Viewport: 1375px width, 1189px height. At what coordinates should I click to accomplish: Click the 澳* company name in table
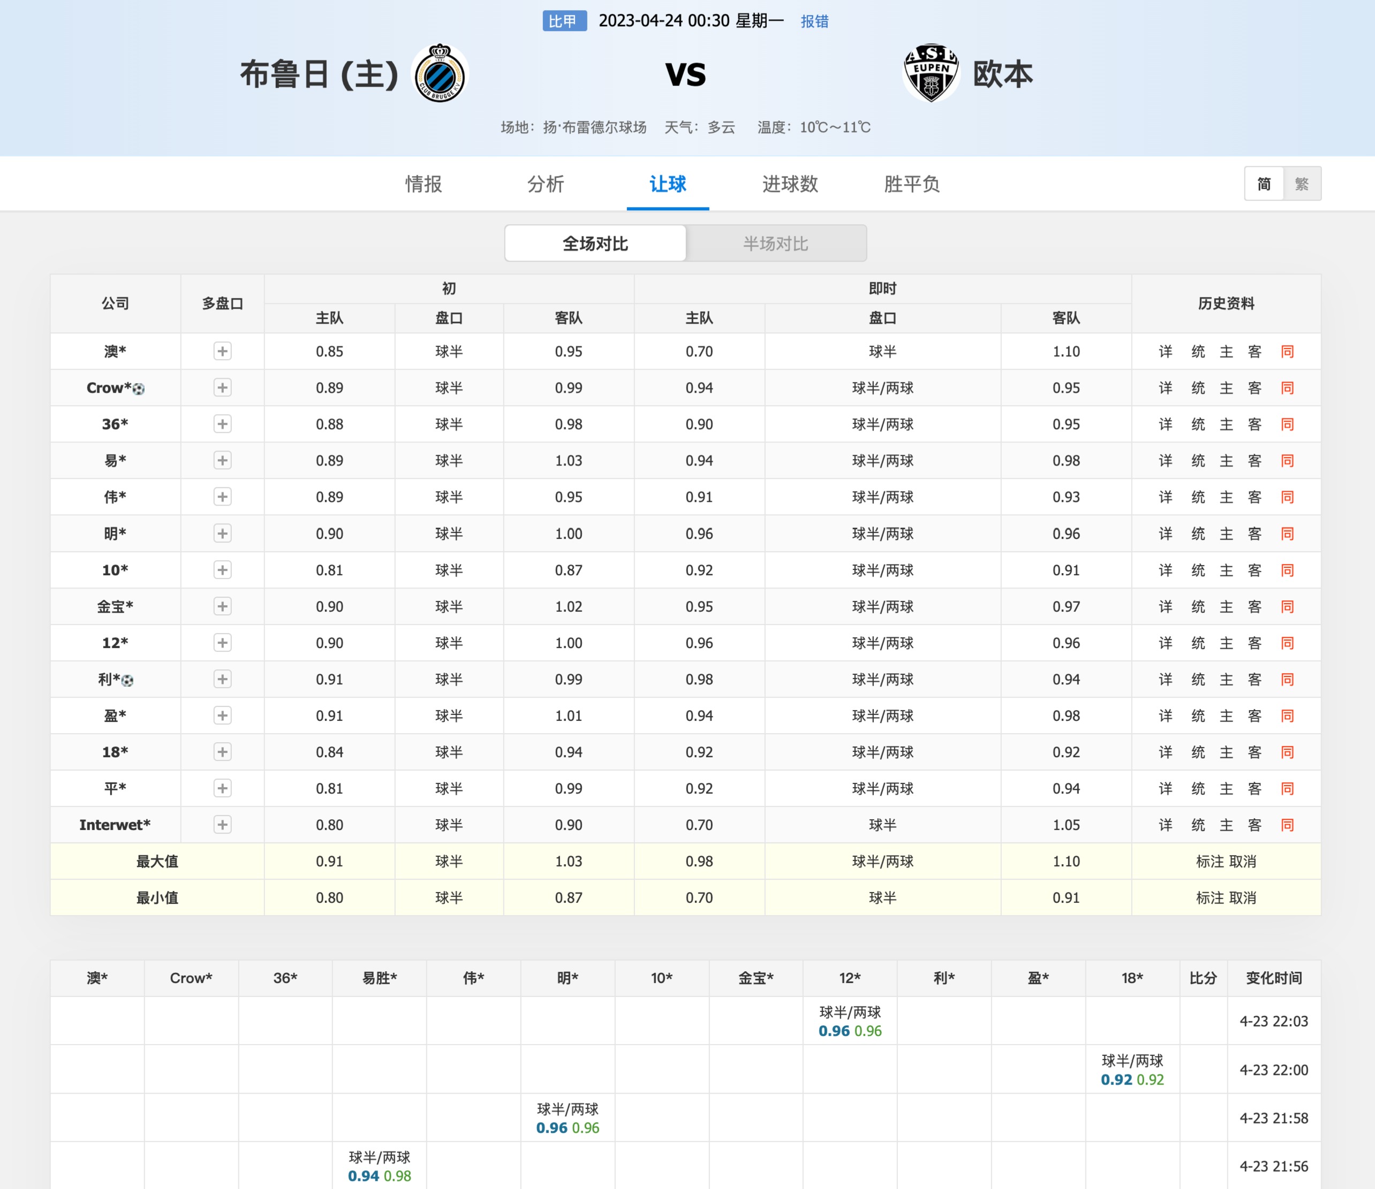pyautogui.click(x=115, y=351)
